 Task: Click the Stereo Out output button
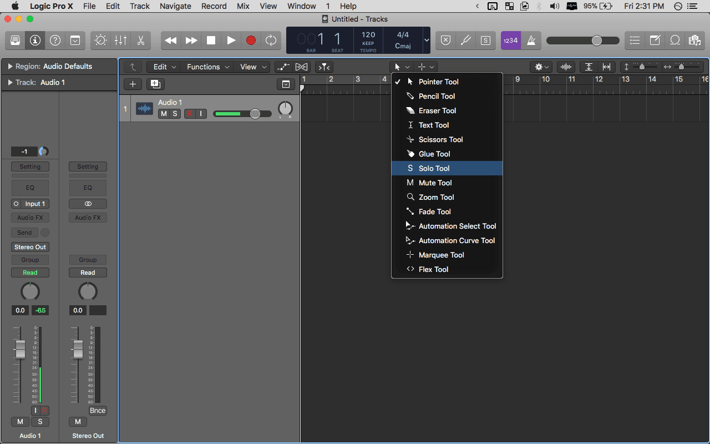tap(30, 247)
